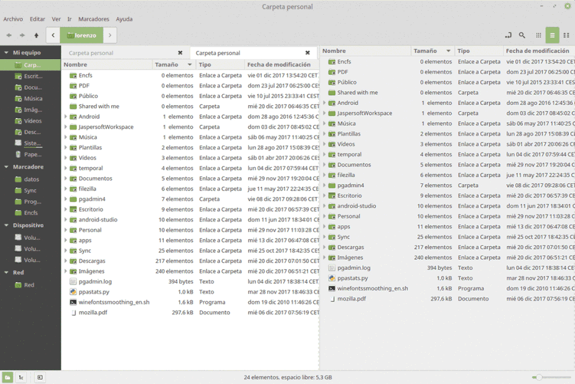Screen dimensions: 575x384
Task: Toggle the location entry bar
Action: click(508, 35)
